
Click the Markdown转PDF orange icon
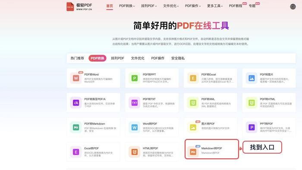pos(193,152)
